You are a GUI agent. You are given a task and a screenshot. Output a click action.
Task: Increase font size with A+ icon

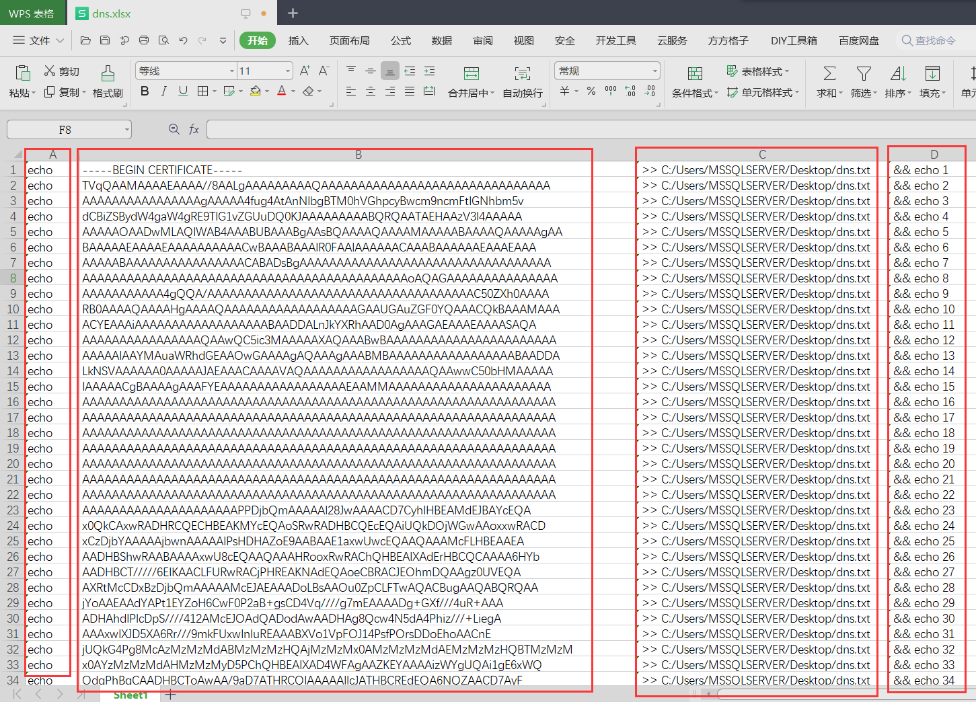tap(305, 71)
